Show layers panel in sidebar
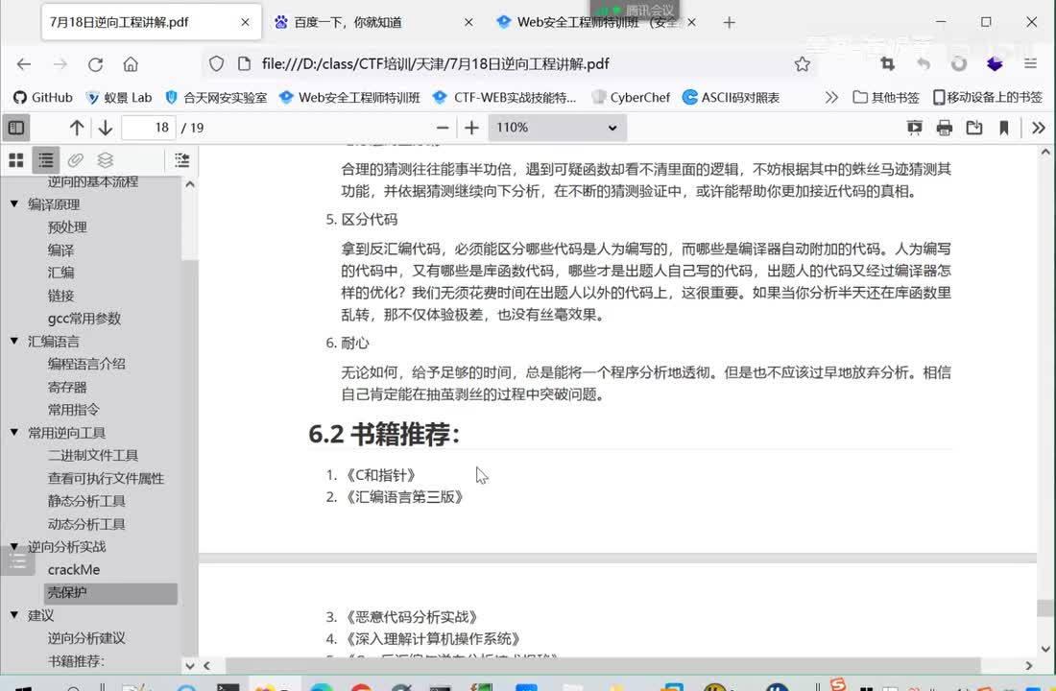The width and height of the screenshot is (1056, 691). click(x=105, y=159)
